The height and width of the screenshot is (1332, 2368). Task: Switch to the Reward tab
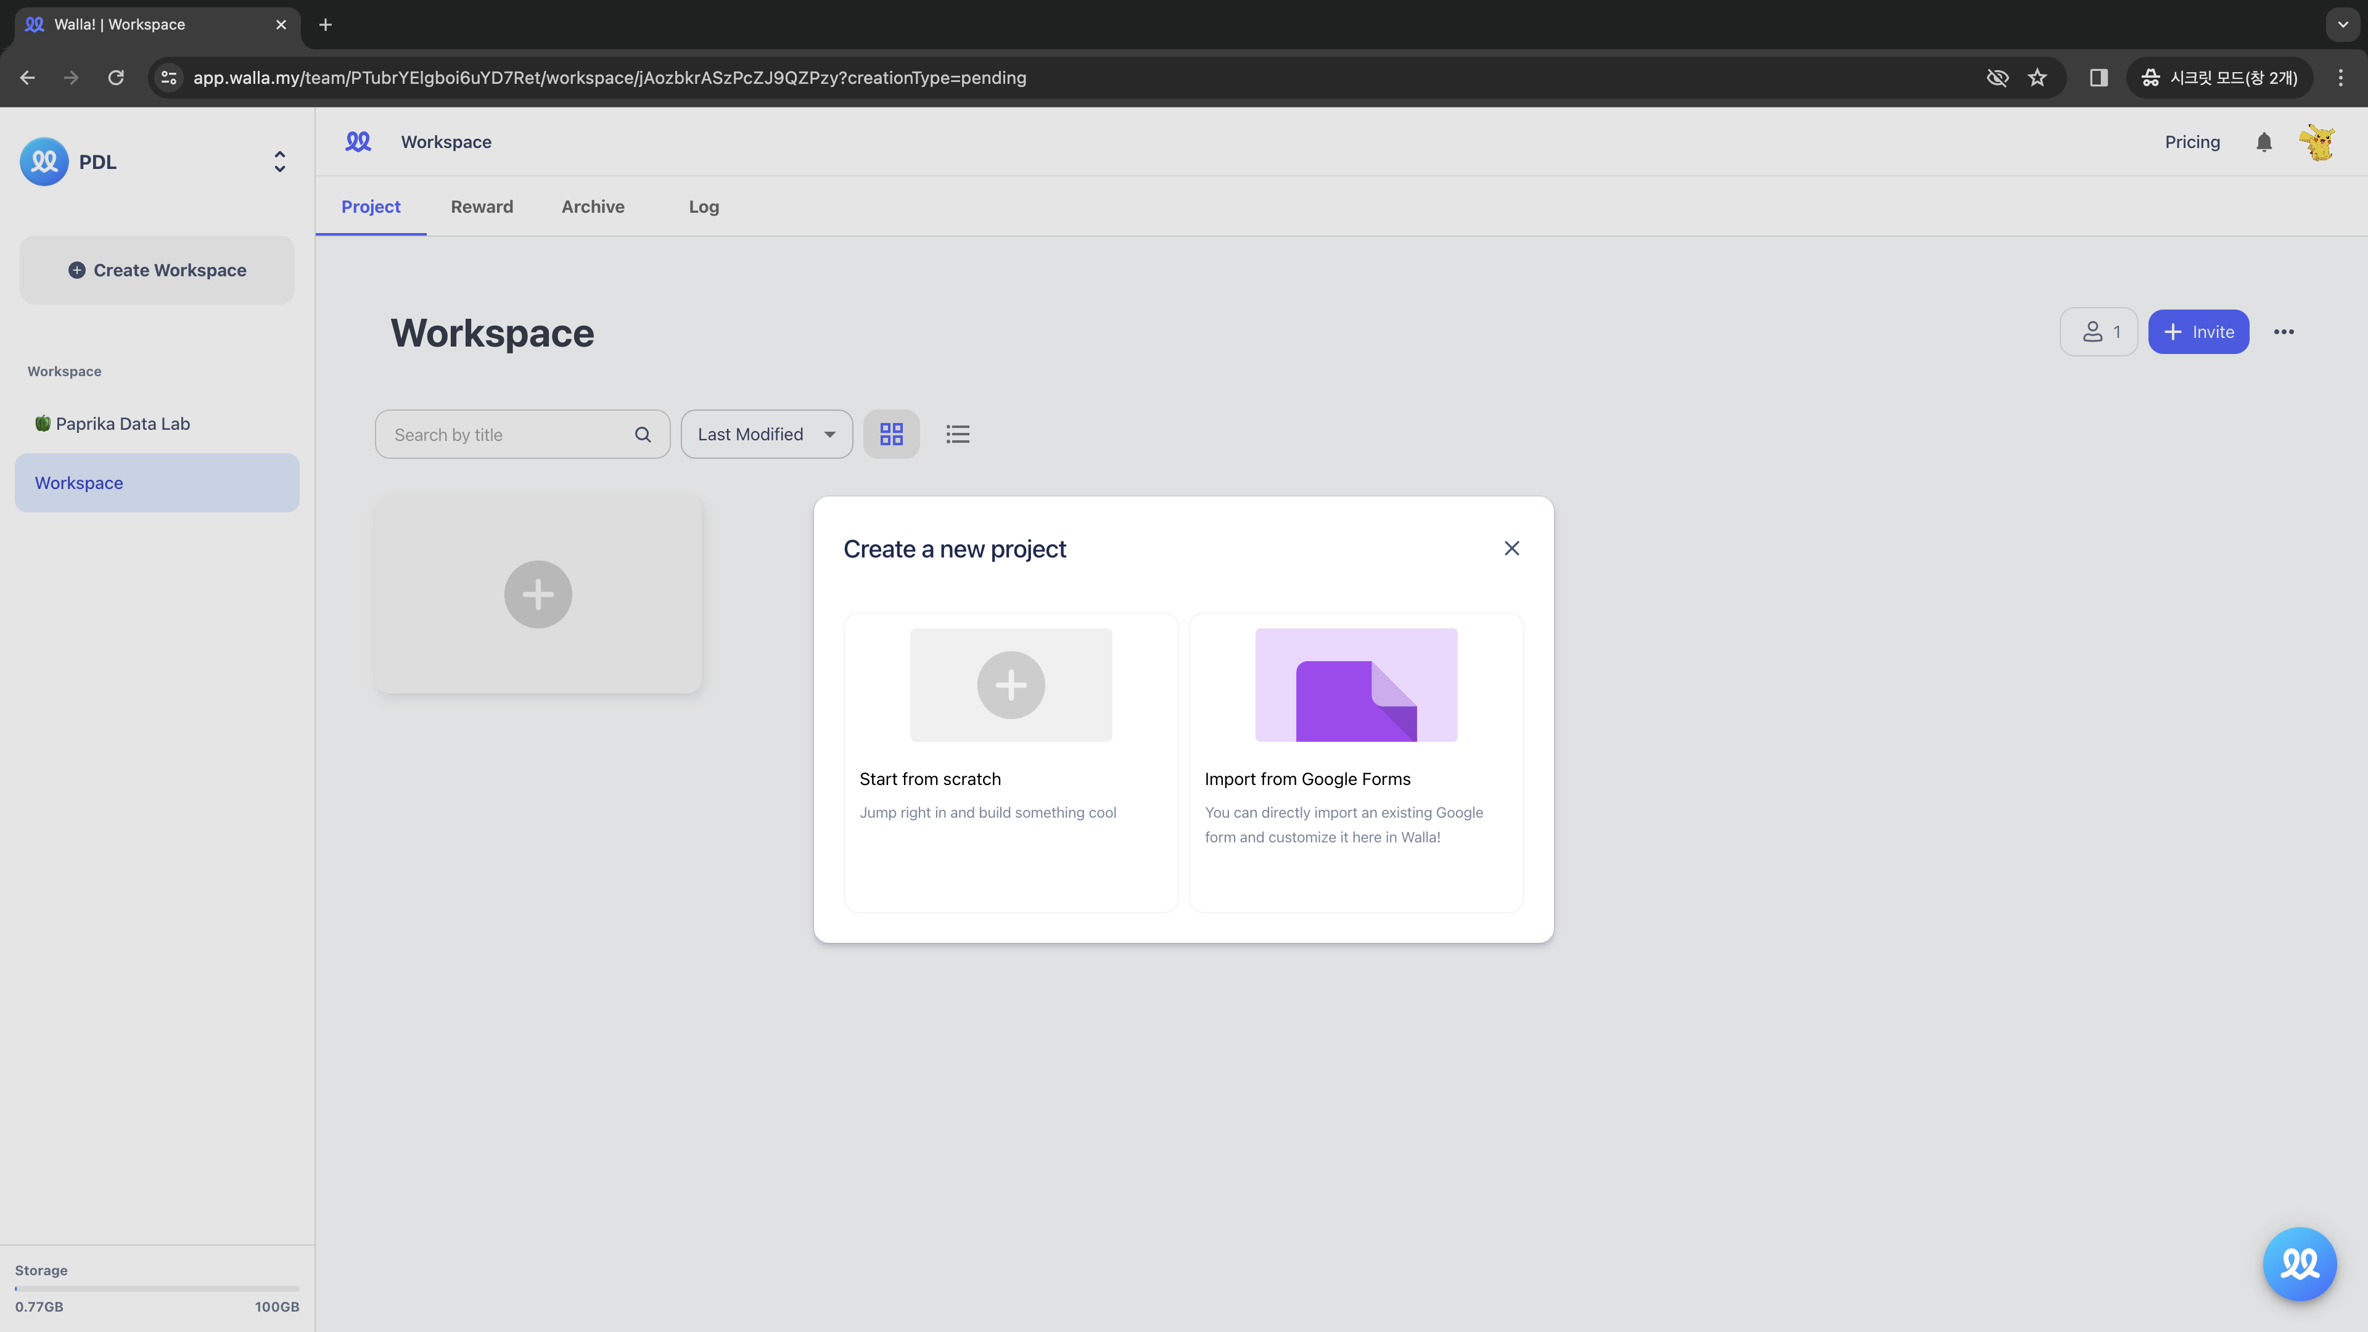click(x=482, y=207)
